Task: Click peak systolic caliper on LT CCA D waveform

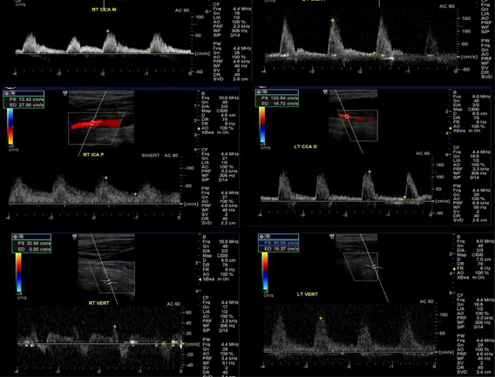Action: point(370,172)
